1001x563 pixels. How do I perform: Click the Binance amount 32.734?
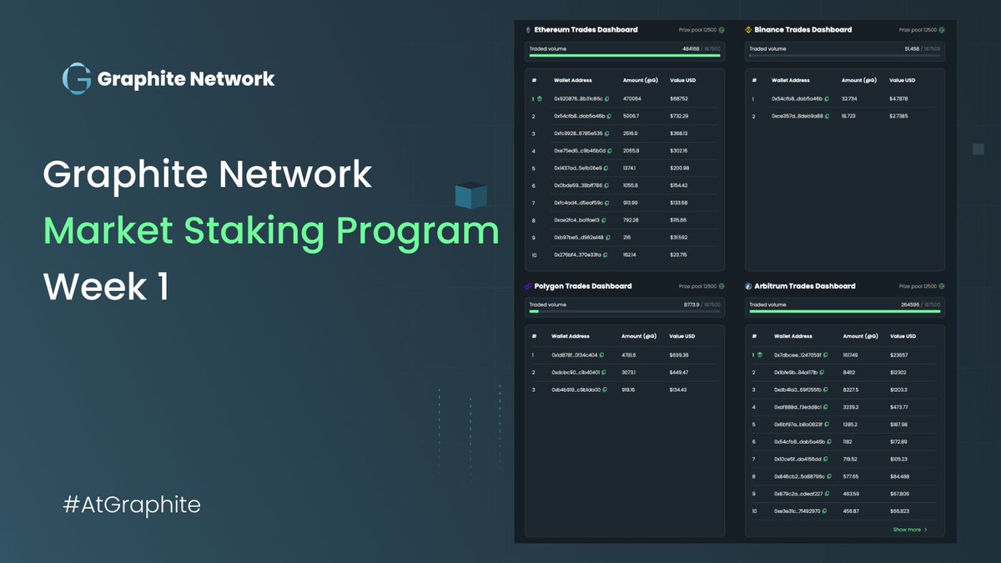[851, 99]
